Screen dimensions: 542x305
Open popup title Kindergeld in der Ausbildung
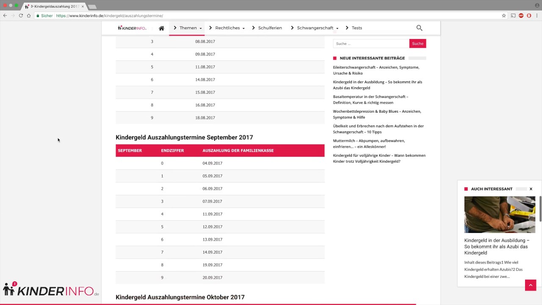coord(497,247)
